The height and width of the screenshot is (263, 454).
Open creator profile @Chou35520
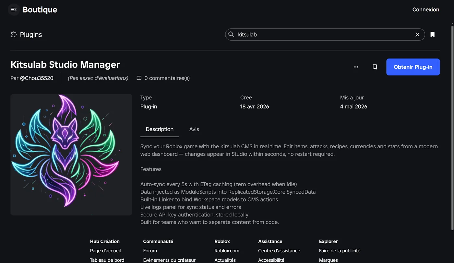(x=37, y=78)
